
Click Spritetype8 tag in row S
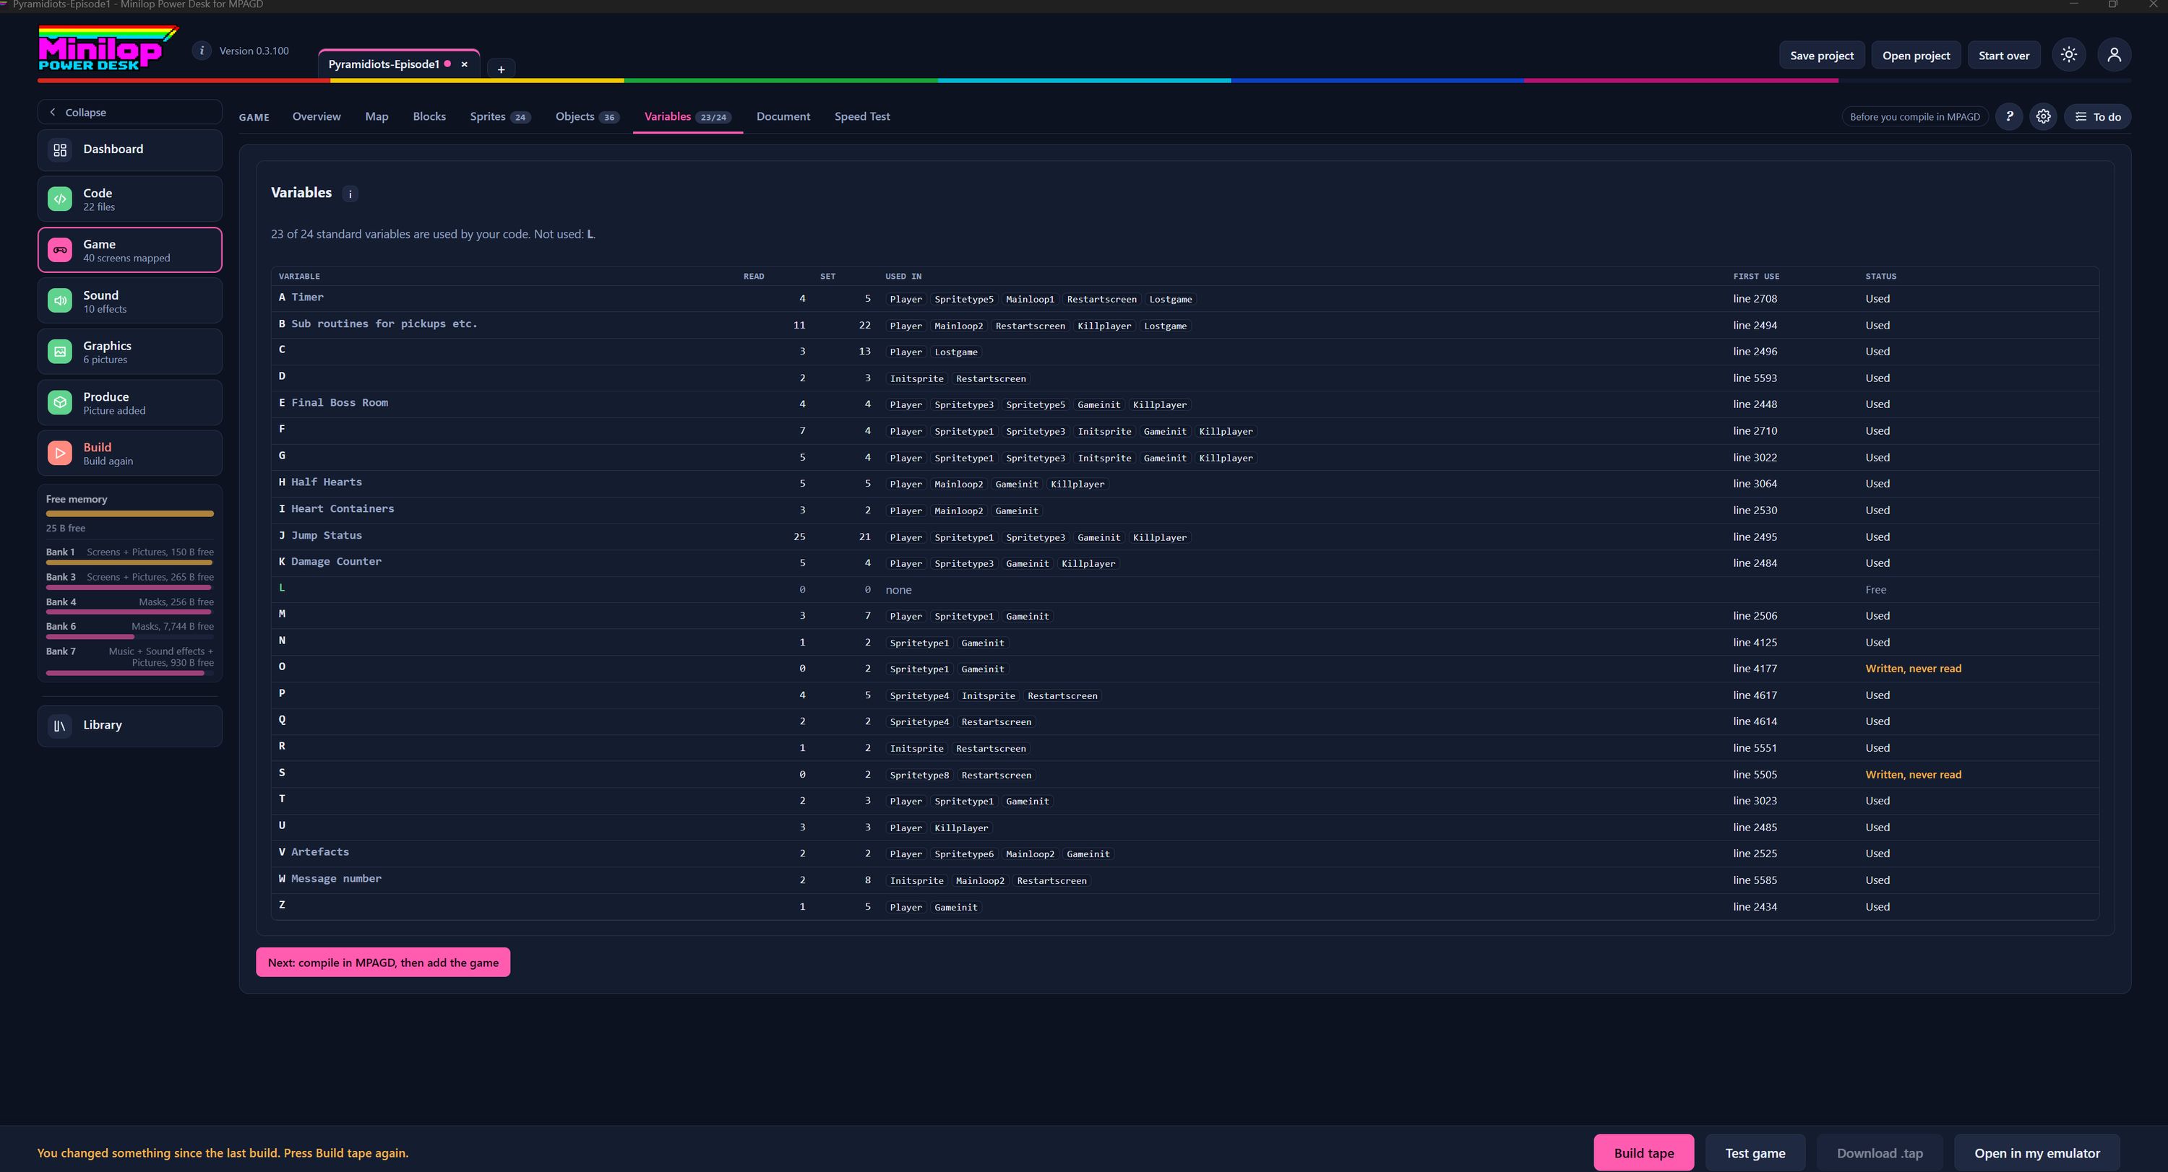[x=919, y=775]
